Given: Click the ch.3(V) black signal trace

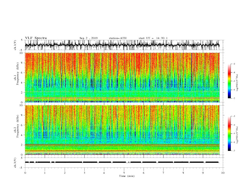Looking at the screenshot, I should (122, 162).
